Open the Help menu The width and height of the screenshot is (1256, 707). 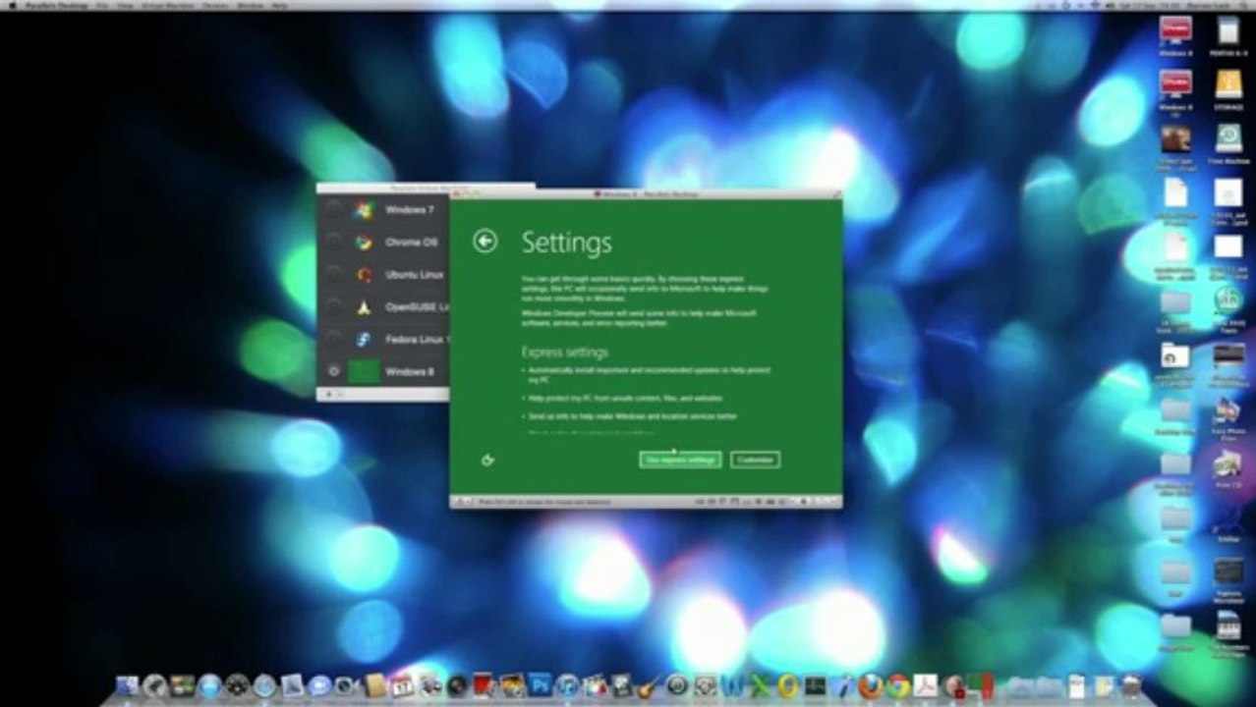coord(279,5)
